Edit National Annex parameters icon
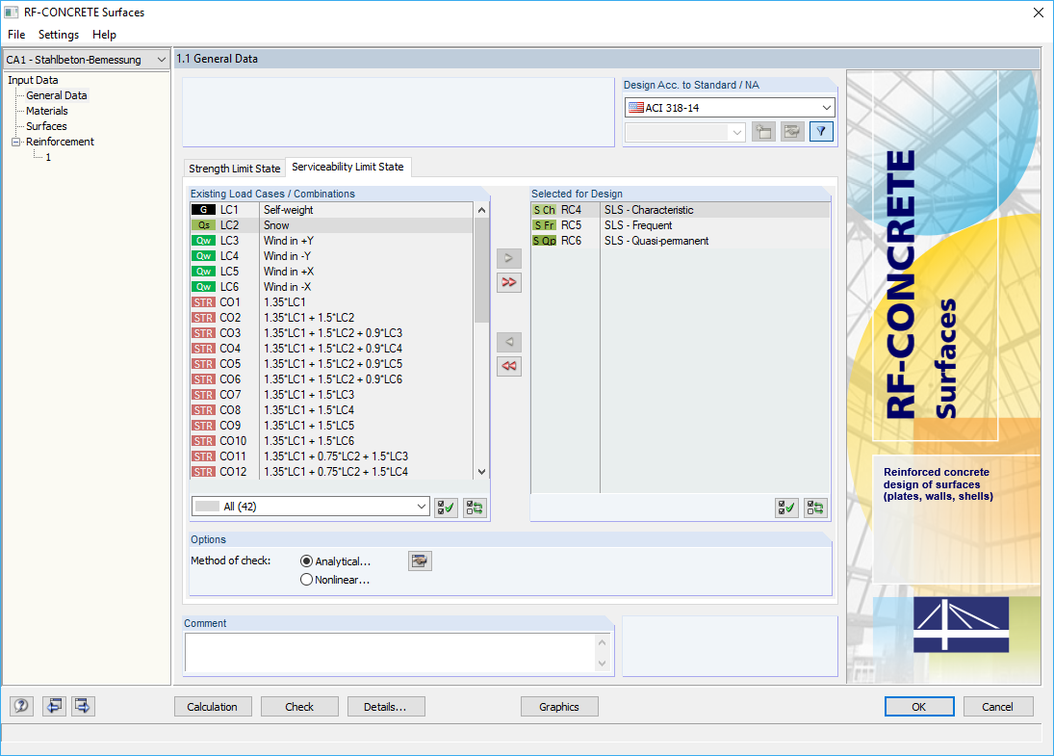 (792, 132)
